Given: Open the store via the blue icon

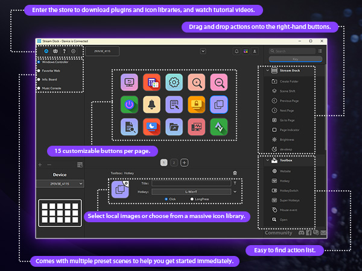Looking at the screenshot, I should (x=46, y=51).
